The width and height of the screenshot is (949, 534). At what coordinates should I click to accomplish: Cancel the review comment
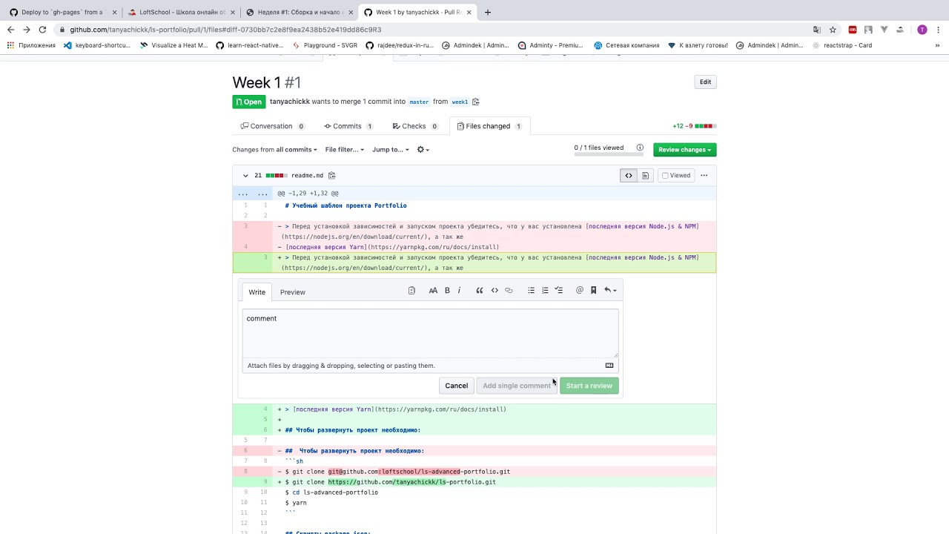pos(456,386)
